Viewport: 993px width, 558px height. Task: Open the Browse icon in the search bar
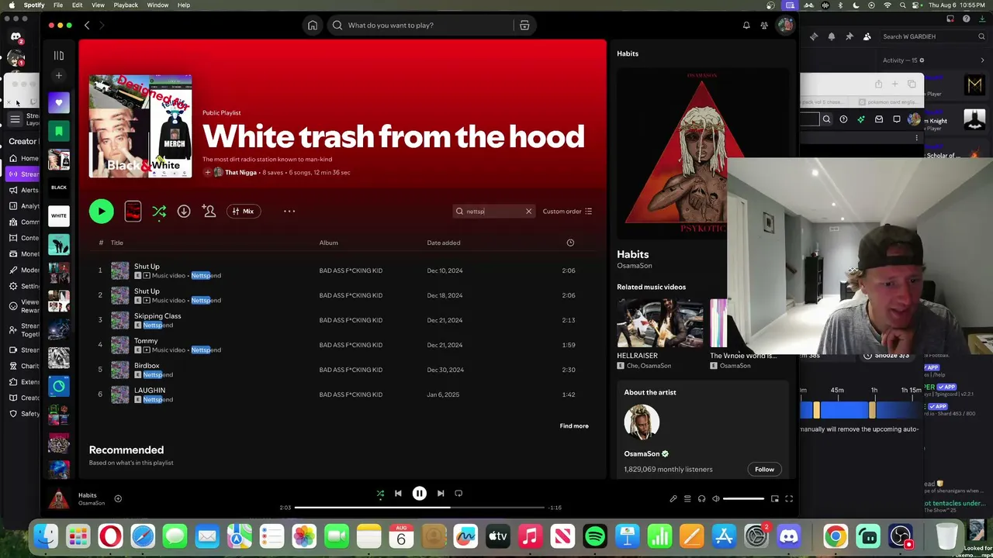524,26
